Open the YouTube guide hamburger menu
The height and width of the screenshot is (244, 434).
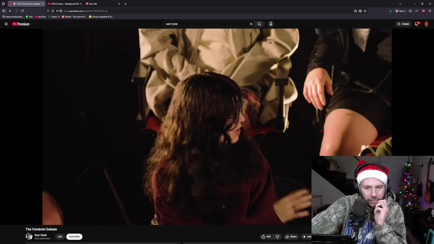[6, 24]
